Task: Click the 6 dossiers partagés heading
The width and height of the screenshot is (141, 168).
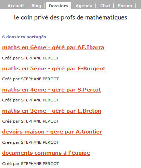Action: click(24, 37)
